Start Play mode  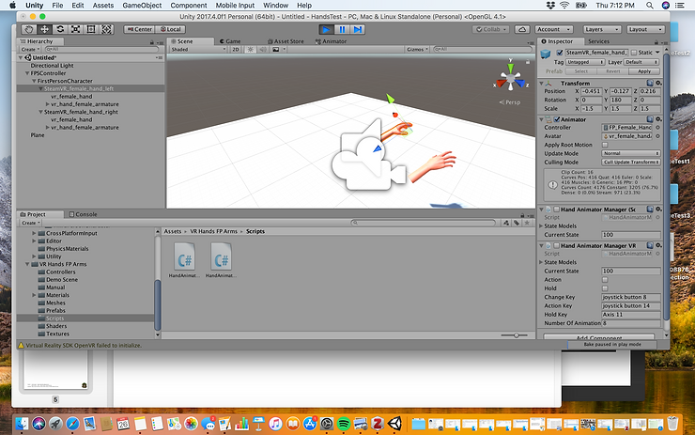click(x=326, y=29)
